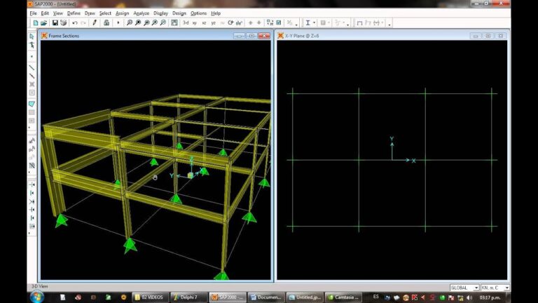Switch to the xy plane view

(195, 23)
